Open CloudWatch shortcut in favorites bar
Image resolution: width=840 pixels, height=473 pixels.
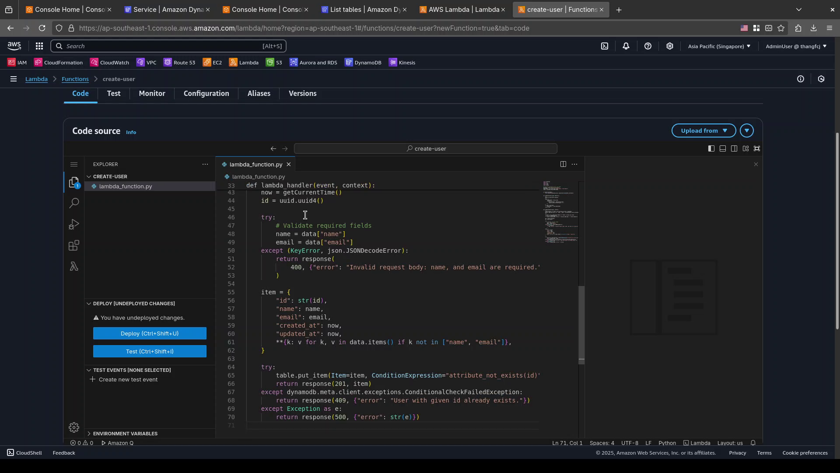click(x=109, y=63)
